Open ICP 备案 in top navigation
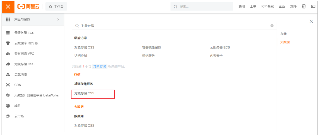 tap(267, 6)
